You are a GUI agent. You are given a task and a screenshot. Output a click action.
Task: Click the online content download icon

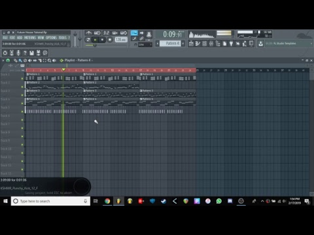pos(260,44)
